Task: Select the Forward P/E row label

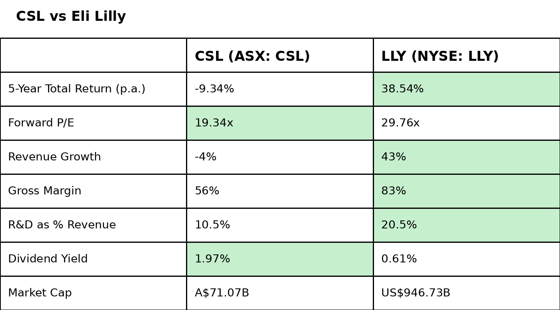Action: (41, 123)
